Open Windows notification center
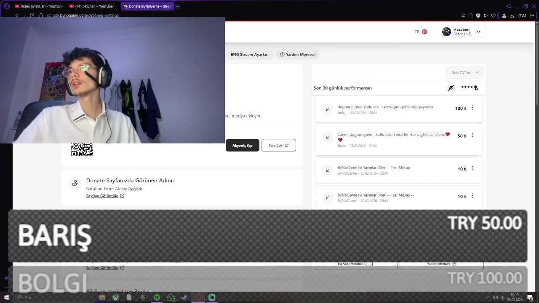539x303 pixels. (x=530, y=298)
